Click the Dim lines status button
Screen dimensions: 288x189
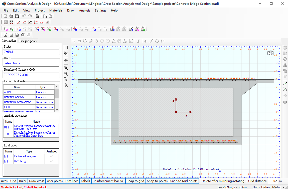72,181
